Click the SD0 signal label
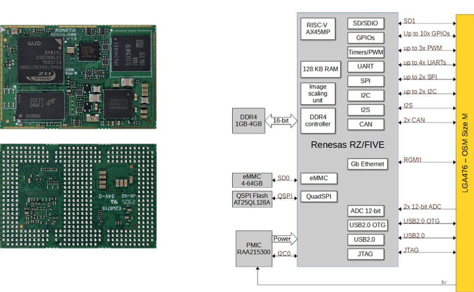The width and height of the screenshot is (474, 292). click(x=283, y=178)
